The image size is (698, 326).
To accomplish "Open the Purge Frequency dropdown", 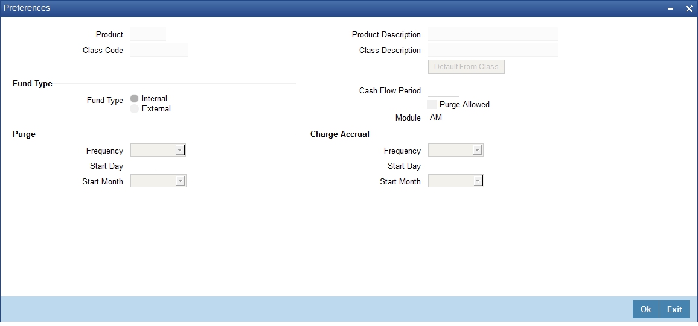I will click(x=158, y=150).
